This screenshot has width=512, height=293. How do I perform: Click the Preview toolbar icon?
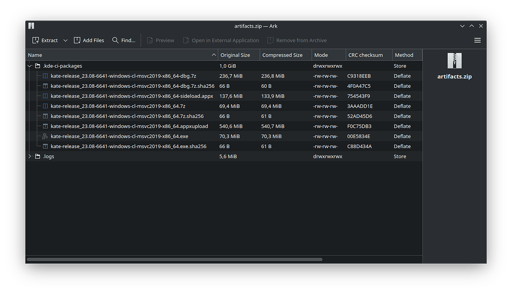150,40
